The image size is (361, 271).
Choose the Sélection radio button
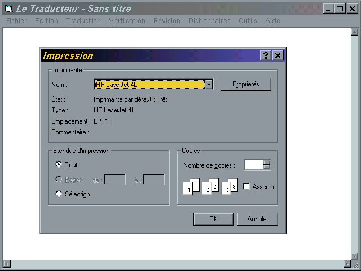click(59, 194)
